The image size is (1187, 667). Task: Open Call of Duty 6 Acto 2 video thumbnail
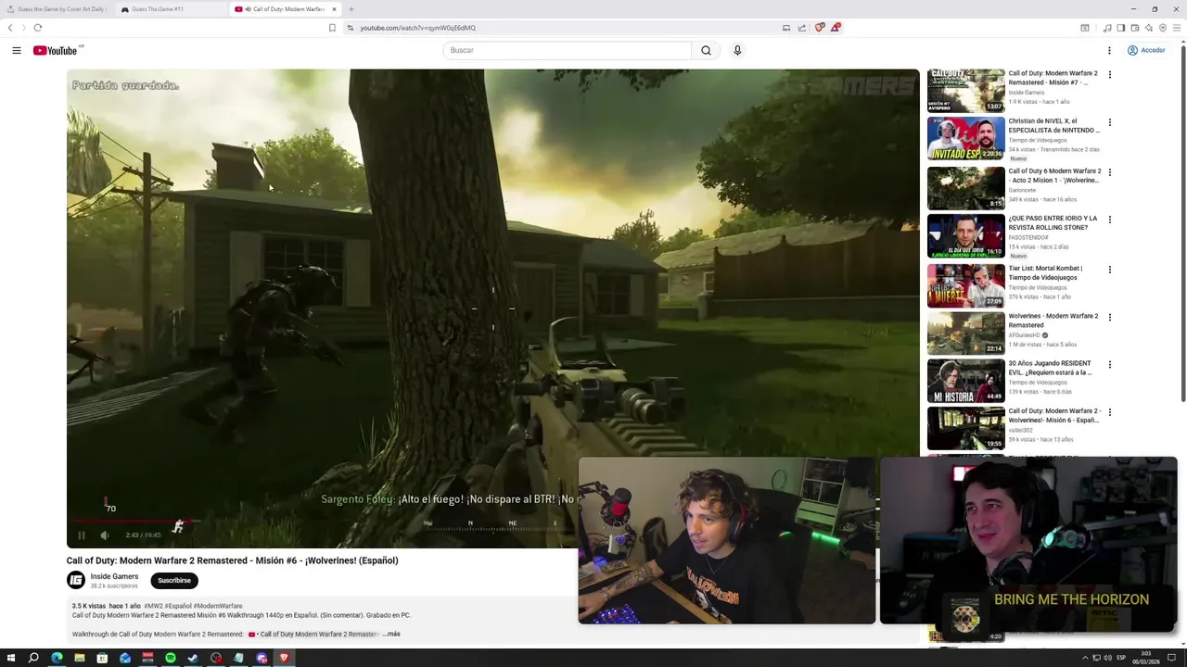(x=965, y=187)
